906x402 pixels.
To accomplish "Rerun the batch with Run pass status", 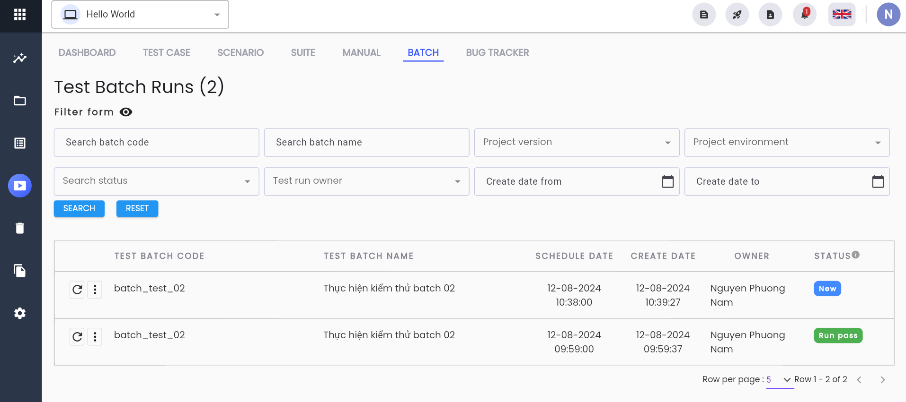I will [77, 336].
